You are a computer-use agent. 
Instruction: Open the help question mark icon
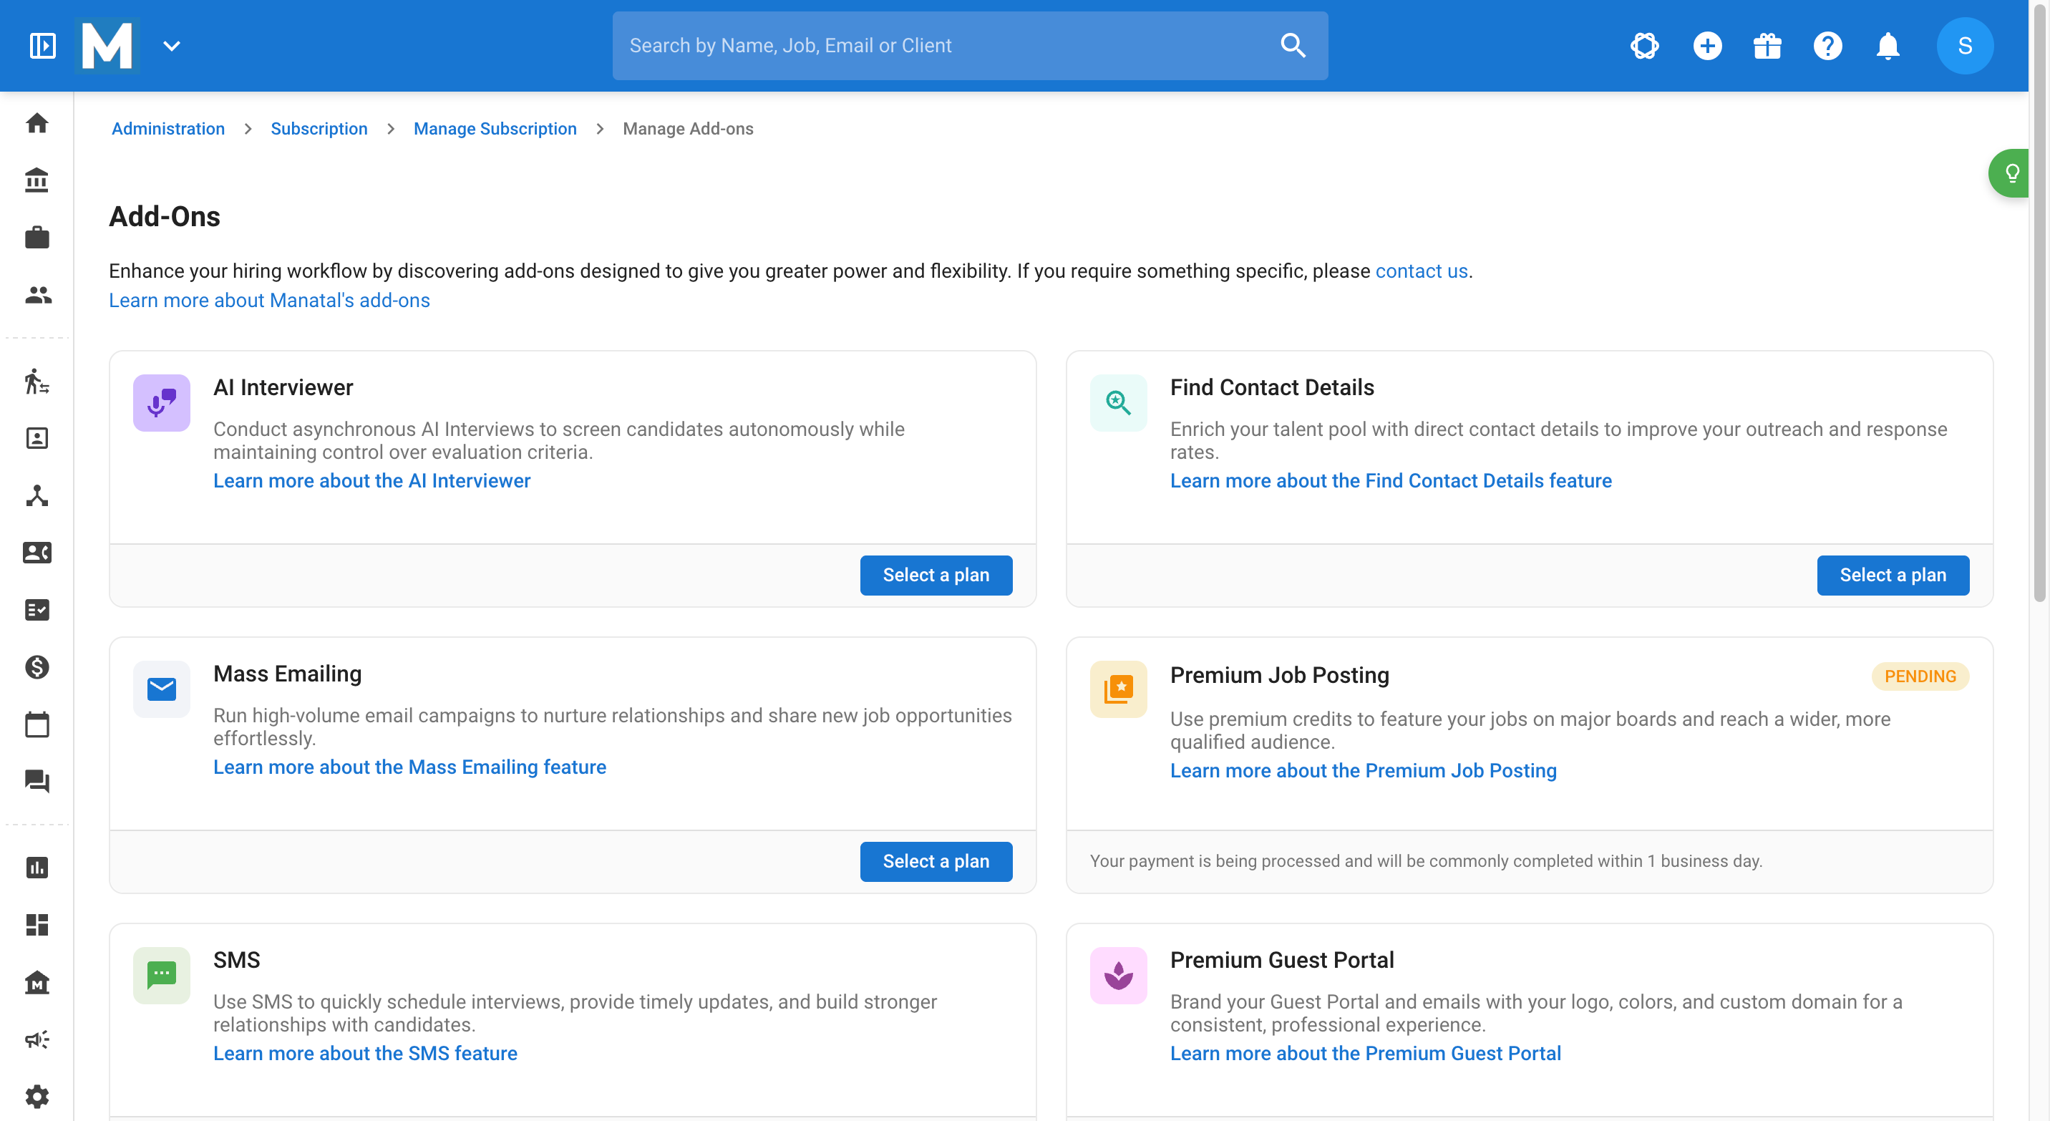click(1827, 45)
